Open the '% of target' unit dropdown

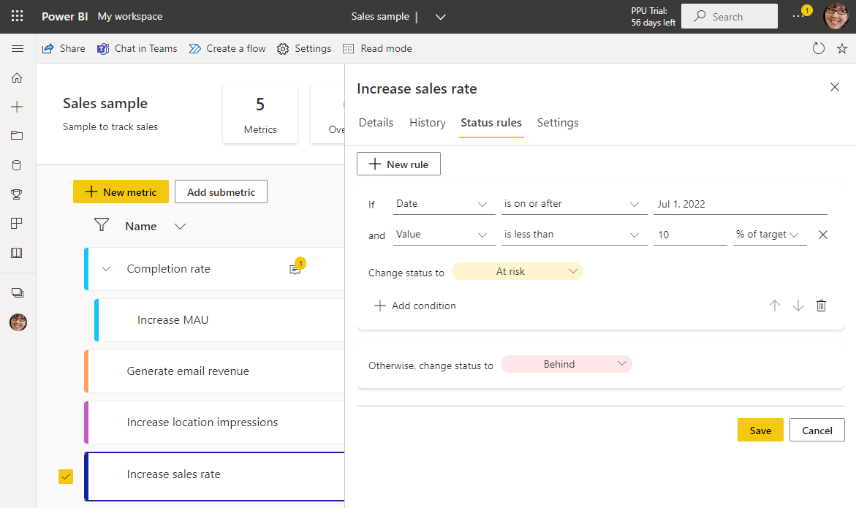point(769,234)
